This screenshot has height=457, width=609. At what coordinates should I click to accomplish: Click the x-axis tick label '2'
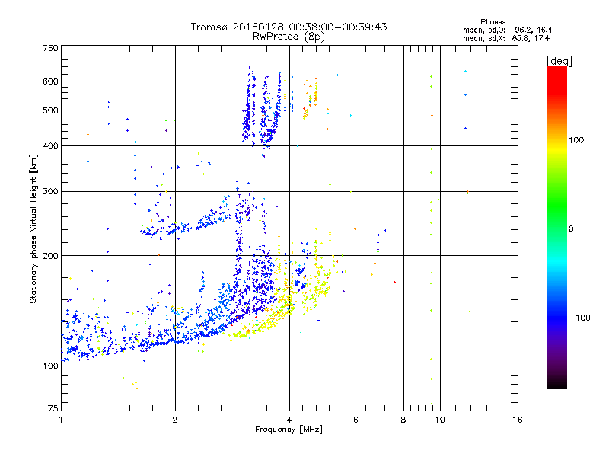(175, 420)
